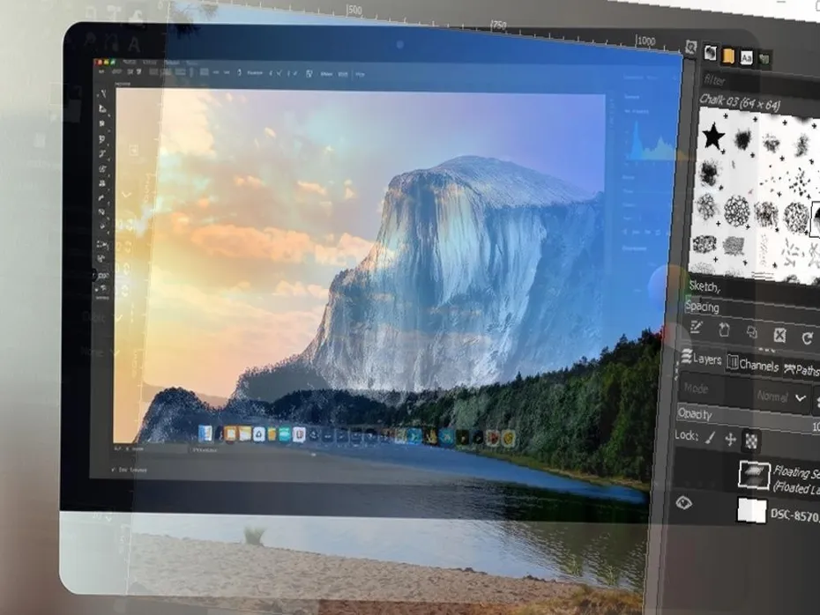Lock position and size of the layer

coord(730,440)
